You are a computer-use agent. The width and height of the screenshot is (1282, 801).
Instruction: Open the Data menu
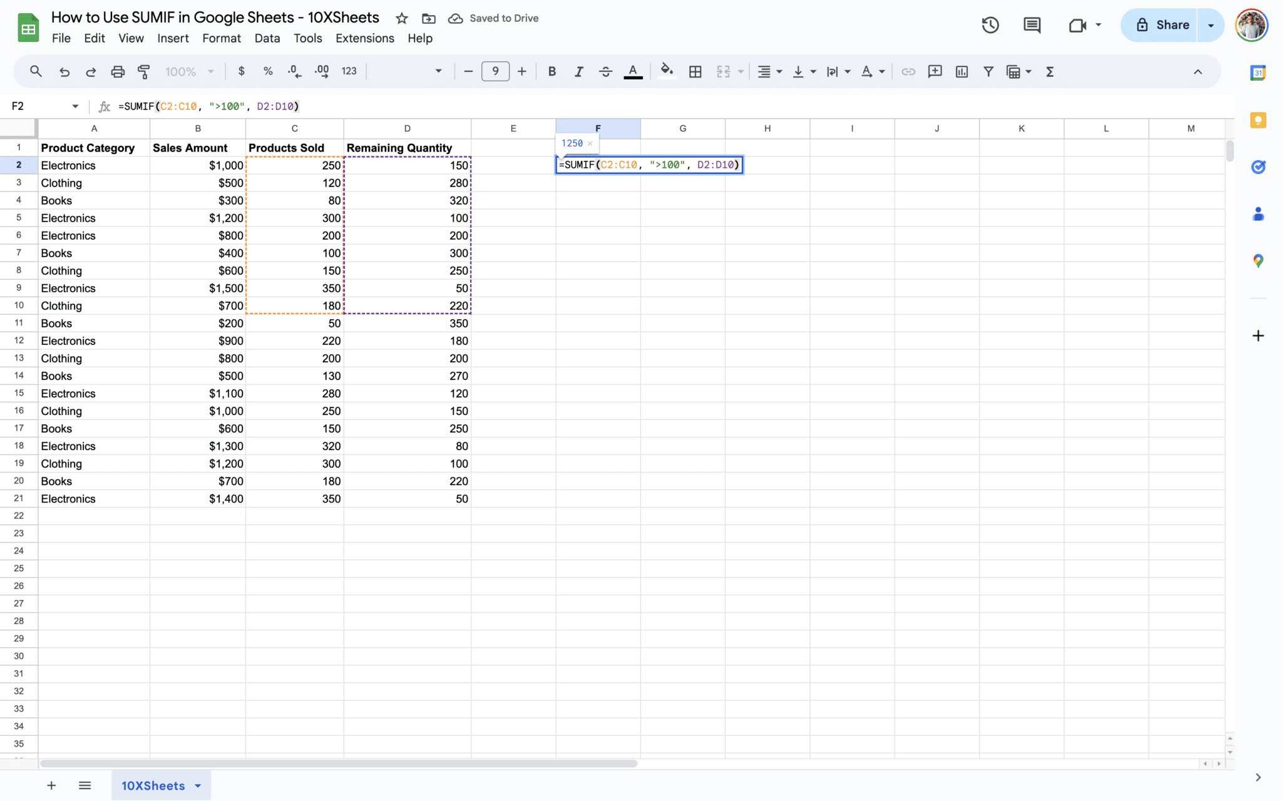[267, 38]
